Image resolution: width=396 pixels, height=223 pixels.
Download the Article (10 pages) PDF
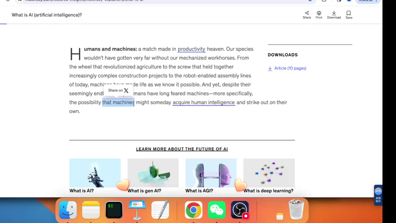[x=287, y=68]
